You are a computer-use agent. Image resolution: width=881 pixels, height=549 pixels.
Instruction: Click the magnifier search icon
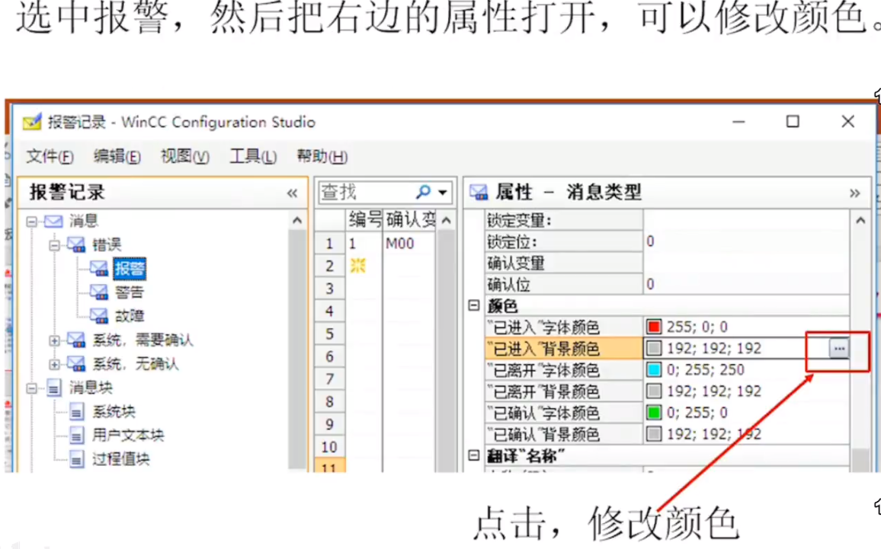tap(423, 192)
